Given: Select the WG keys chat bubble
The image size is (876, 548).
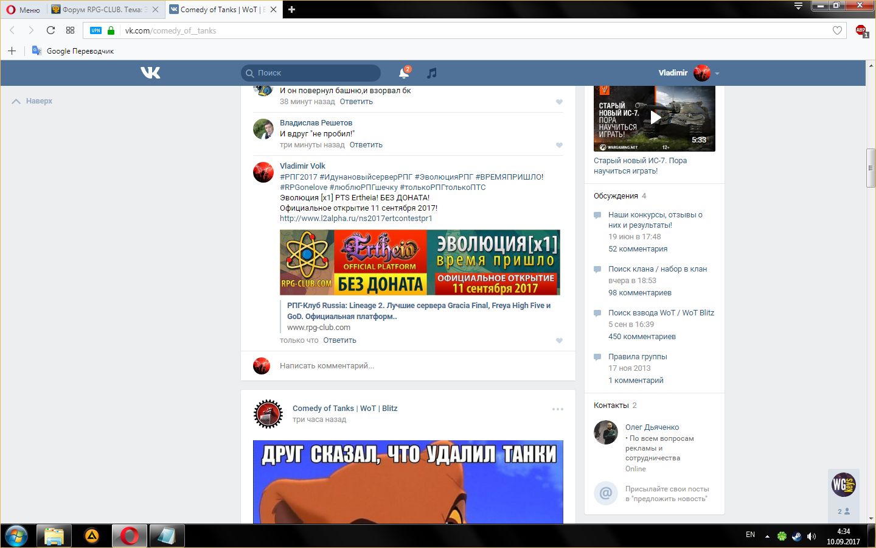Looking at the screenshot, I should click(x=844, y=485).
